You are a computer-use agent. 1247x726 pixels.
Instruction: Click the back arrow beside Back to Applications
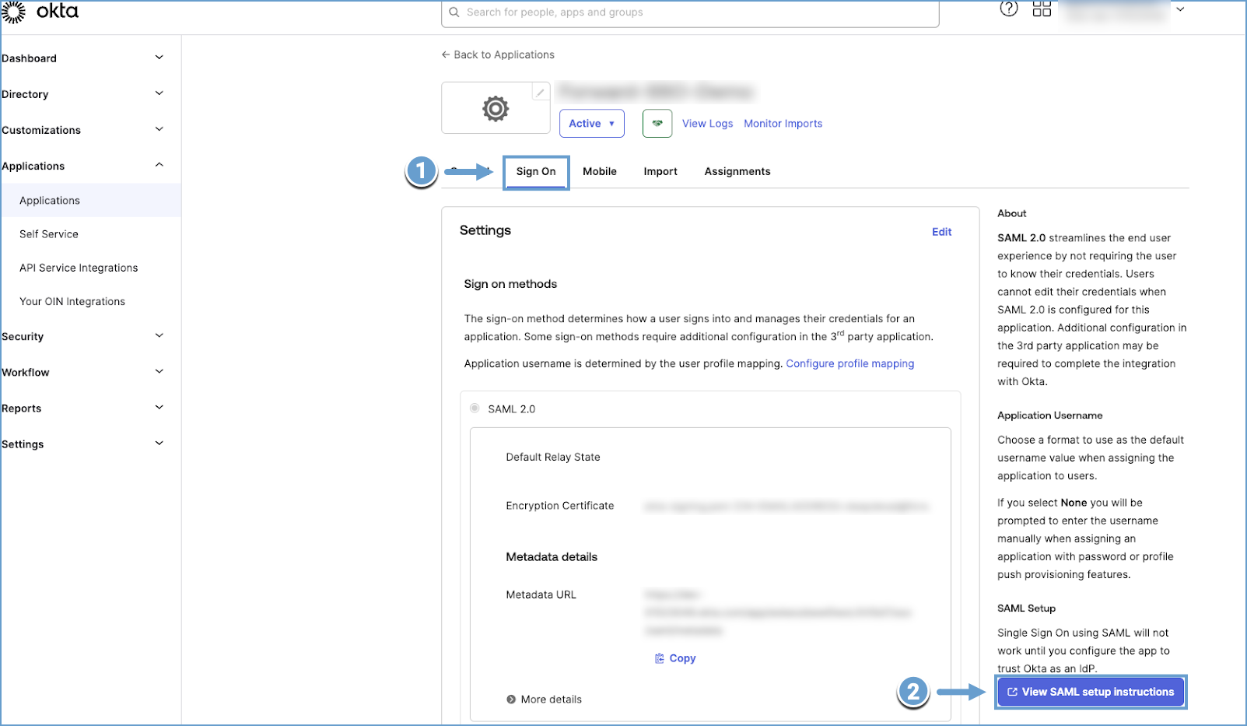[444, 54]
